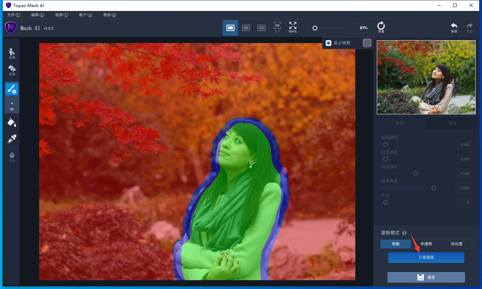
Task: Set zoom to 100% with expand icon
Action: [x=293, y=27]
